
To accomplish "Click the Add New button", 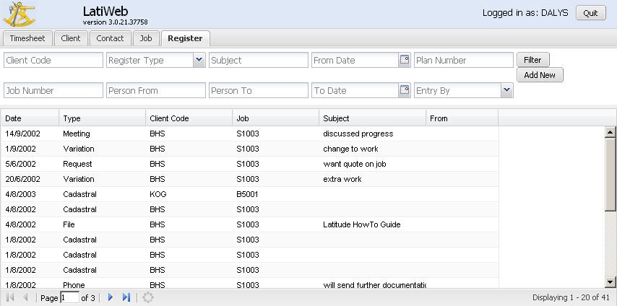I will coord(540,75).
